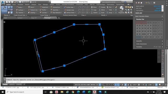Click the Parcel tool

[31, 7]
